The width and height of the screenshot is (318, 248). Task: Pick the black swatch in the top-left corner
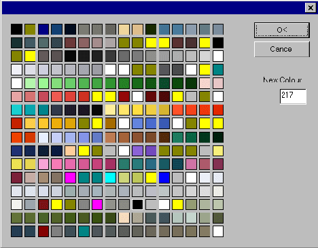[17, 29]
